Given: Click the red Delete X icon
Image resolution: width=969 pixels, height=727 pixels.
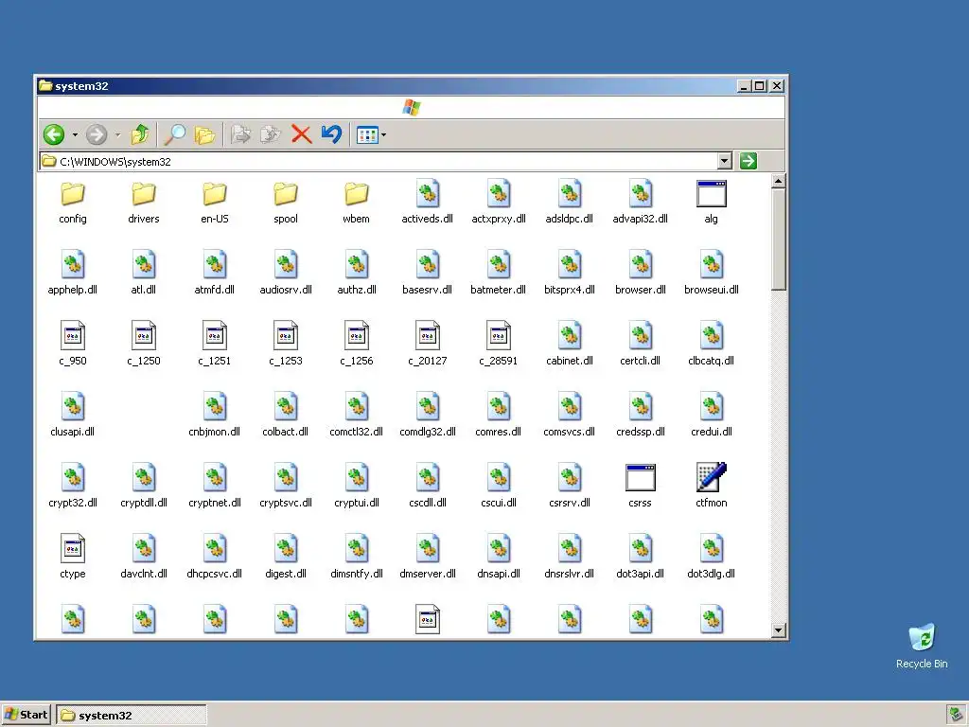Looking at the screenshot, I should pos(301,134).
